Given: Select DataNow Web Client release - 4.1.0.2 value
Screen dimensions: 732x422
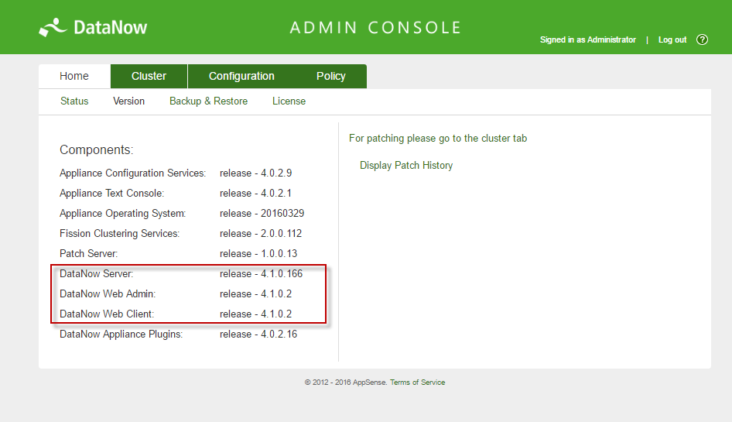Looking at the screenshot, I should coord(256,314).
